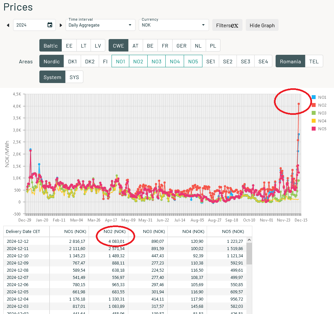Toggle NO1 series via blue legend square
Image resolution: width=334 pixels, height=314 pixels.
click(314, 97)
